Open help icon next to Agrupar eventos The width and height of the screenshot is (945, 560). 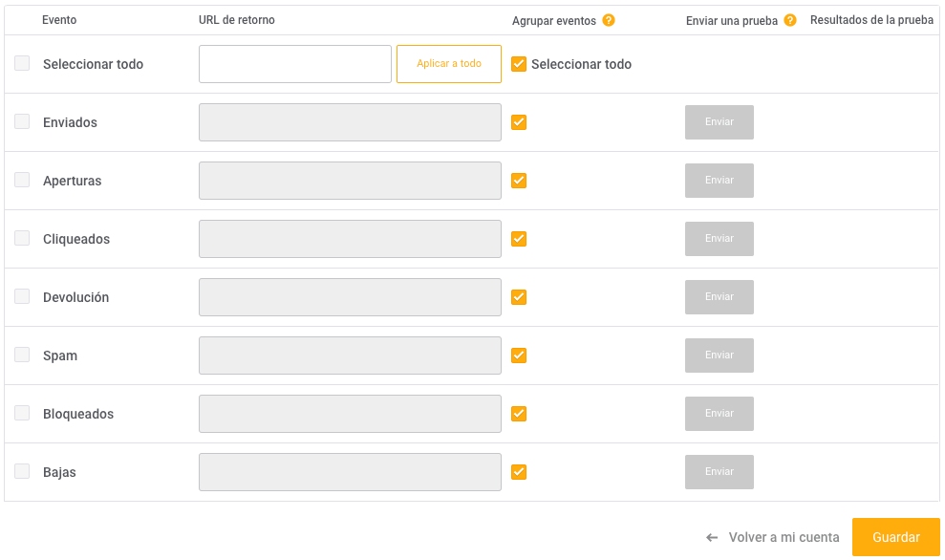point(609,20)
